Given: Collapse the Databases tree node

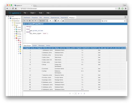Looking at the screenshot, I should coord(10,21).
